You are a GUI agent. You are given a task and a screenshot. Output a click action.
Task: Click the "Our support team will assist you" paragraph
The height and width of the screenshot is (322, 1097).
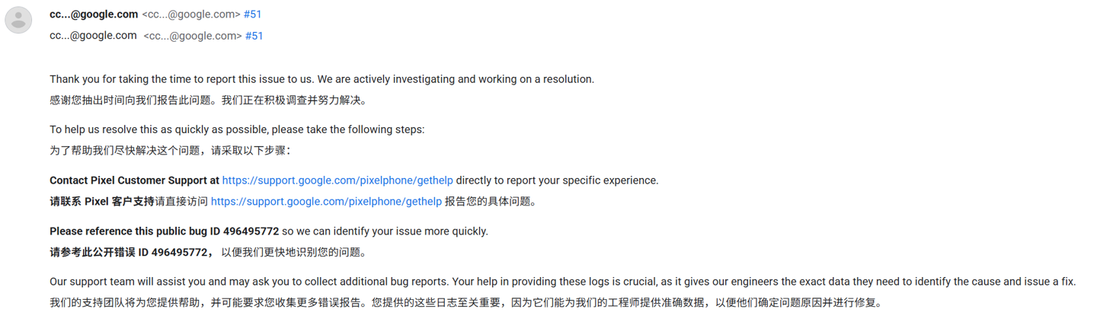(x=562, y=282)
